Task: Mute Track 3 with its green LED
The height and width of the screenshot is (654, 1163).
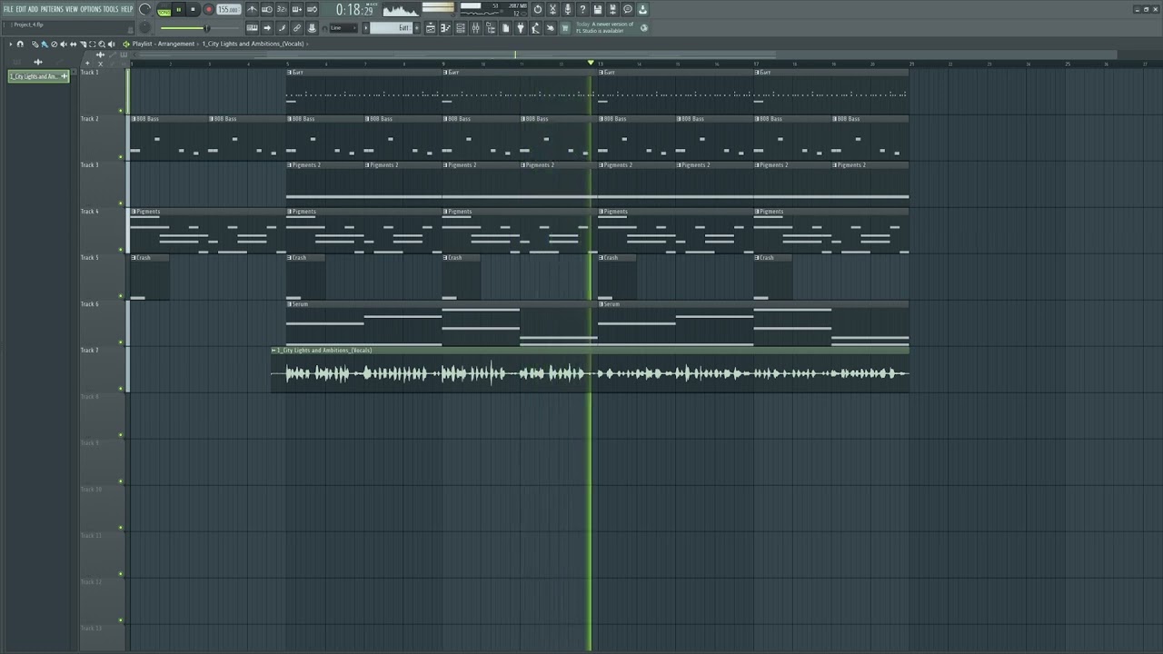Action: click(121, 203)
